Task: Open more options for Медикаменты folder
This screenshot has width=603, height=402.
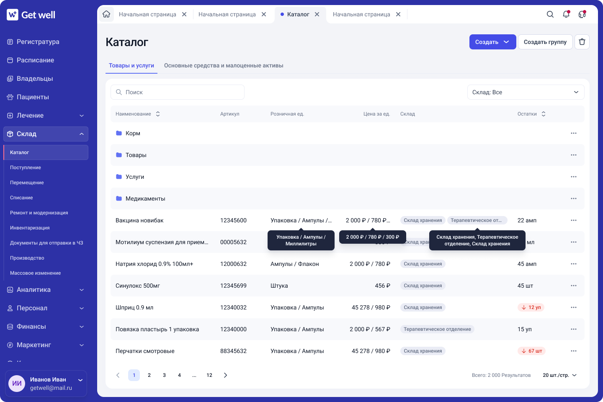Action: click(x=574, y=198)
